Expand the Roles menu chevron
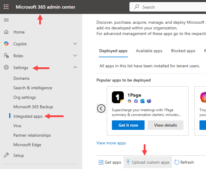Screen dimensions: 206x169 75,55
